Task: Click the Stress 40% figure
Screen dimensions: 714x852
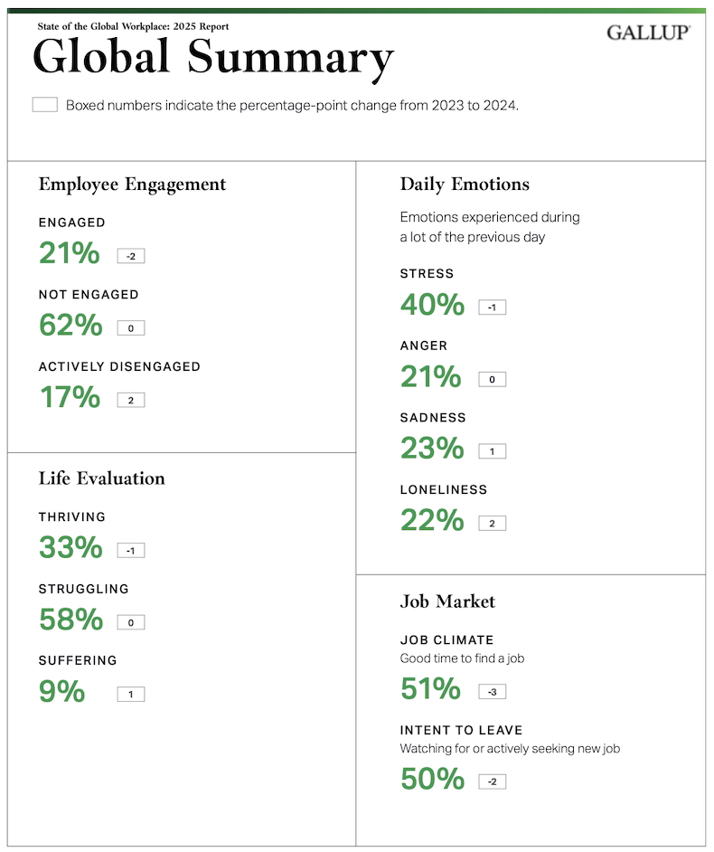Action: click(x=431, y=305)
